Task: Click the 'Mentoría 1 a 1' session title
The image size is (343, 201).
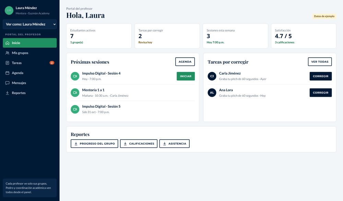Action: (93, 90)
